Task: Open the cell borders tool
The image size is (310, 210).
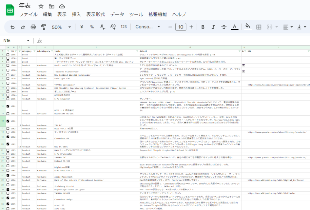Action: click(259, 27)
